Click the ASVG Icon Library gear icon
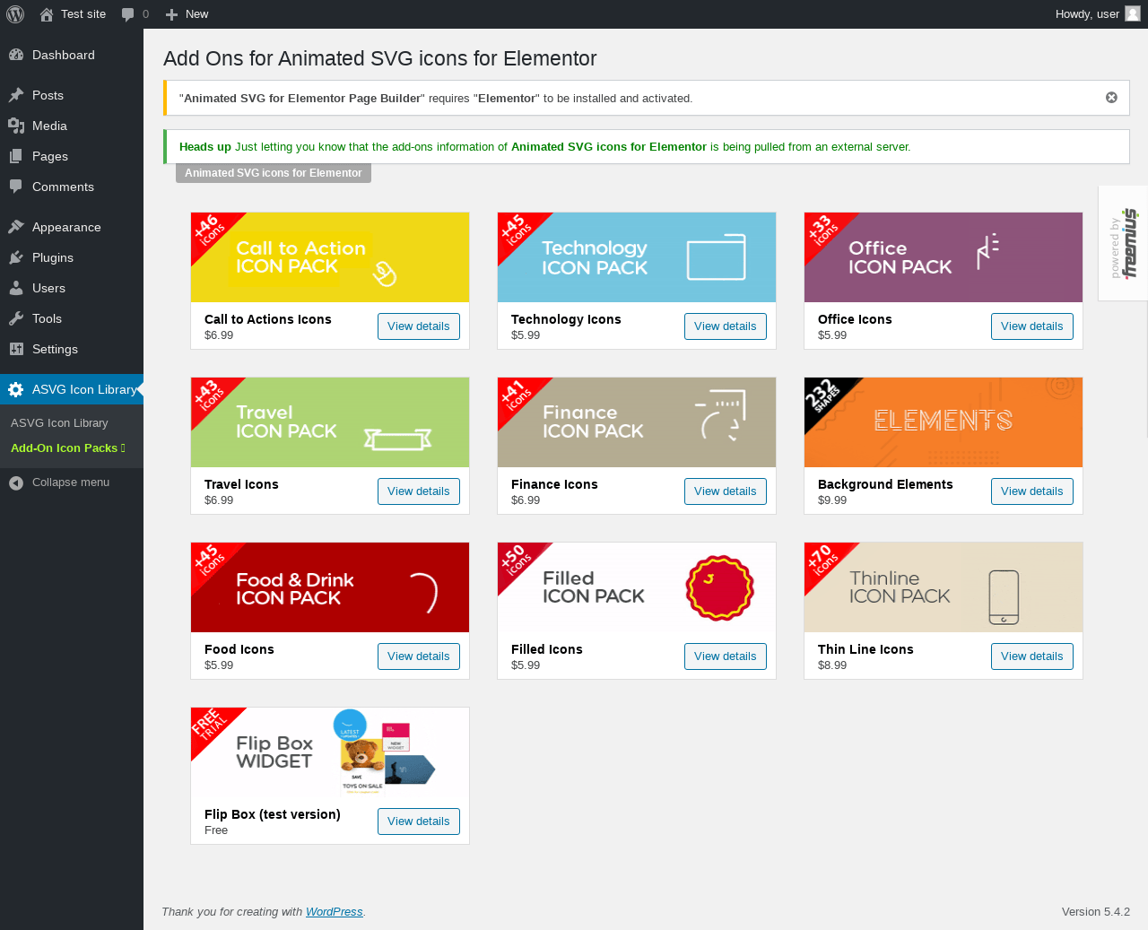 tap(16, 389)
